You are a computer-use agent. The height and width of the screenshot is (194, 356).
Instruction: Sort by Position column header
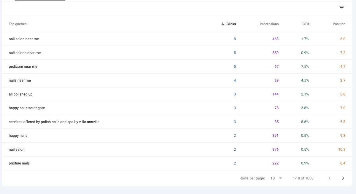click(339, 24)
